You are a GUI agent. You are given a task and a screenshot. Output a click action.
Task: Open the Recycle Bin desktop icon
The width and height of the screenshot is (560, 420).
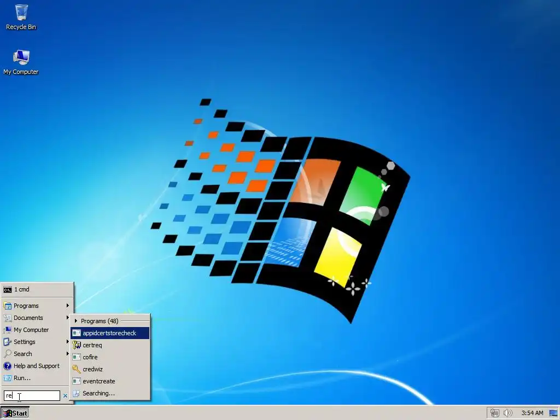[21, 17]
